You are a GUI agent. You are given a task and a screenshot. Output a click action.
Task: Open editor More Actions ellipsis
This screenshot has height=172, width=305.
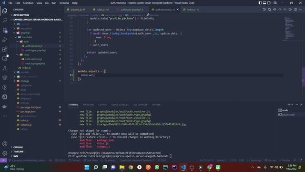point(301,10)
